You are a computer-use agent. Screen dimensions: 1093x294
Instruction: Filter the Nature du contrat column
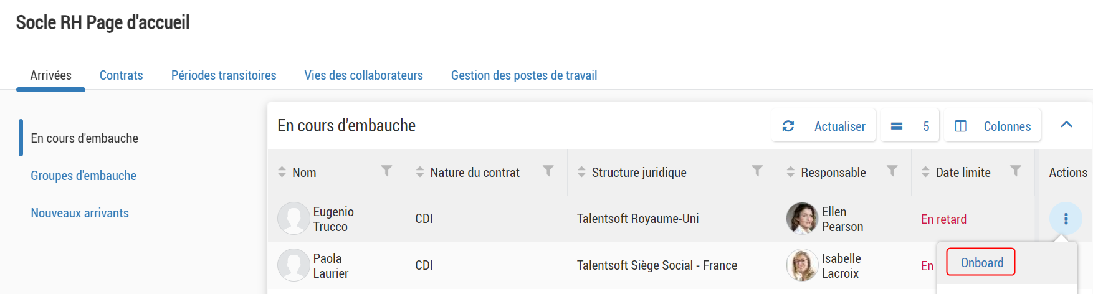(548, 171)
